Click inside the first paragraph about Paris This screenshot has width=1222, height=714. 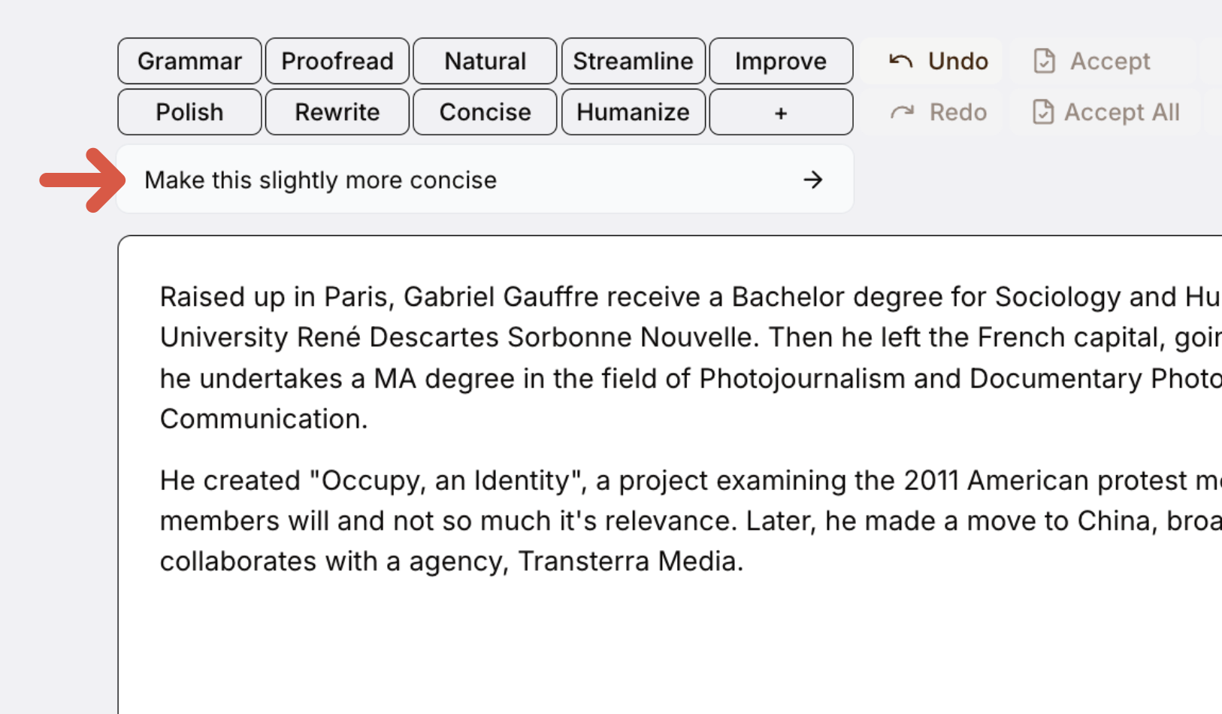601,358
